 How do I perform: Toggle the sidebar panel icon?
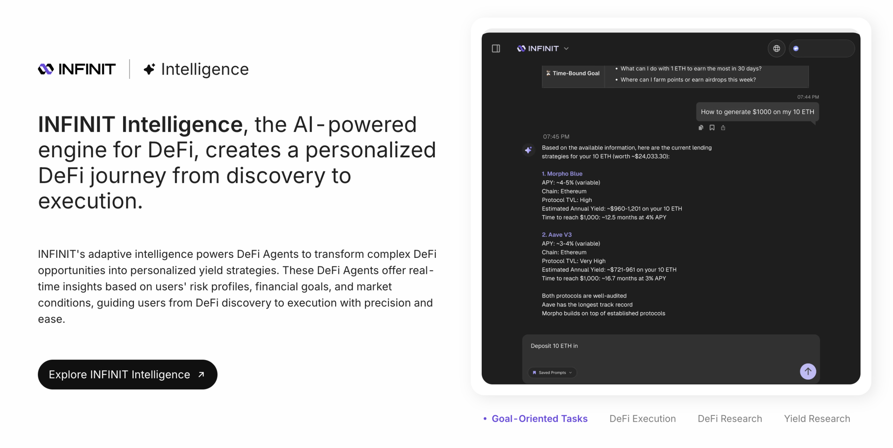(x=496, y=48)
